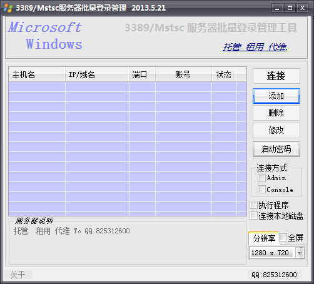Enable the Admin connection checkbox
This screenshot has height=284, width=314.
tap(261, 178)
